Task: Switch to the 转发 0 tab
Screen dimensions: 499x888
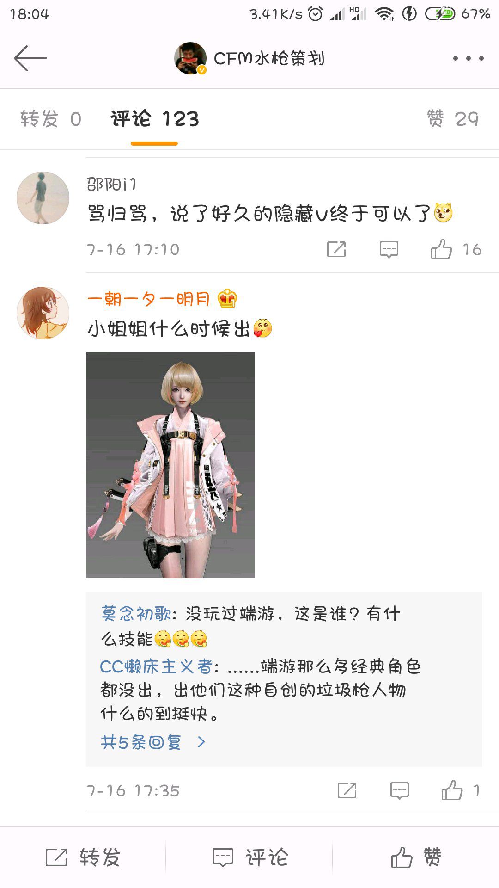Action: (51, 119)
